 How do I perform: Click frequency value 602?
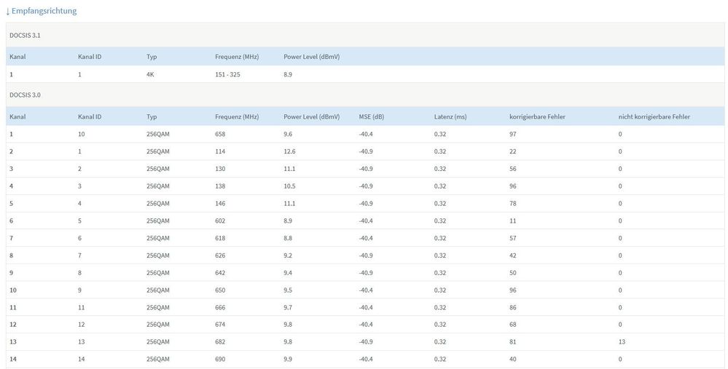[220, 221]
